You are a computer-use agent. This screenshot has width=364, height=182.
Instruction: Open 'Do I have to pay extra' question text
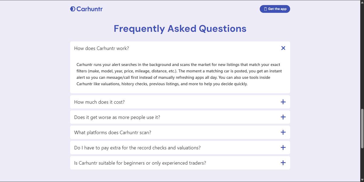point(137,148)
